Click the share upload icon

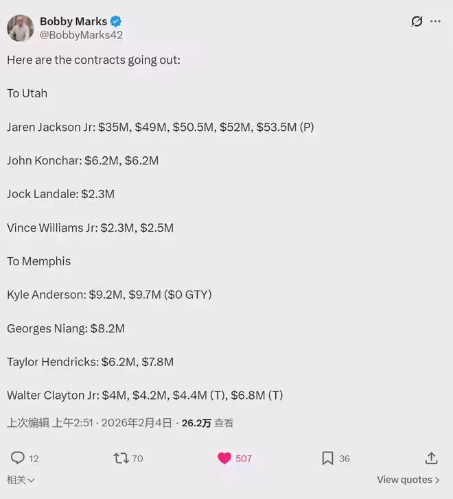431,458
